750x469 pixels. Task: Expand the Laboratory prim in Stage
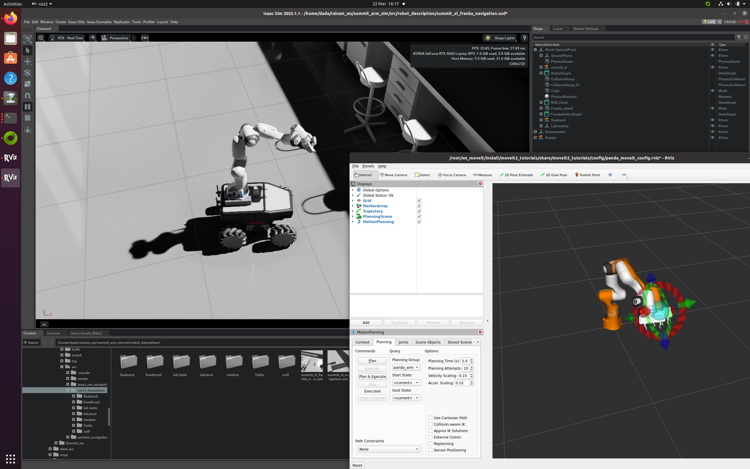(541, 126)
